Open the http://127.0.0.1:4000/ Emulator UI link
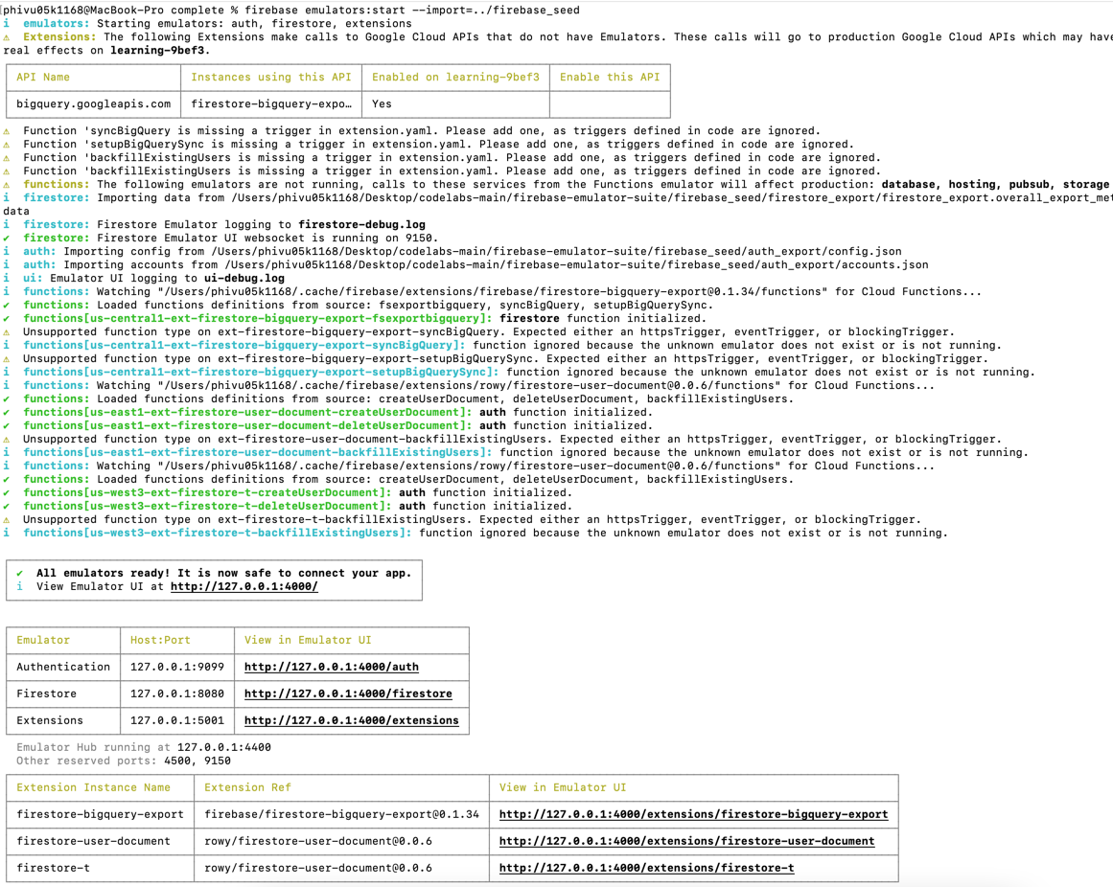The width and height of the screenshot is (1113, 887). [x=243, y=586]
